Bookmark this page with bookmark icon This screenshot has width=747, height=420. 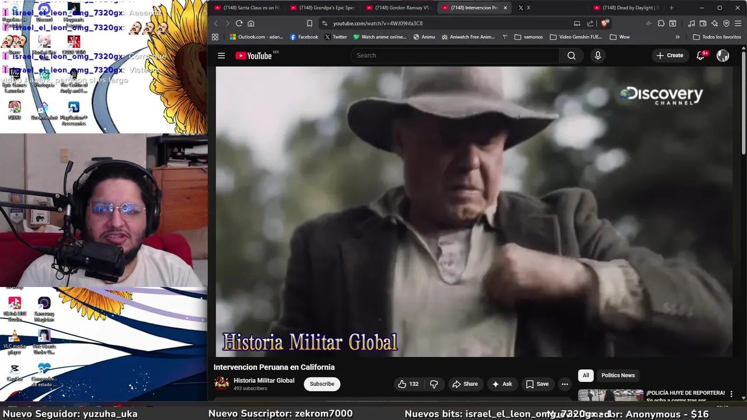point(309,23)
